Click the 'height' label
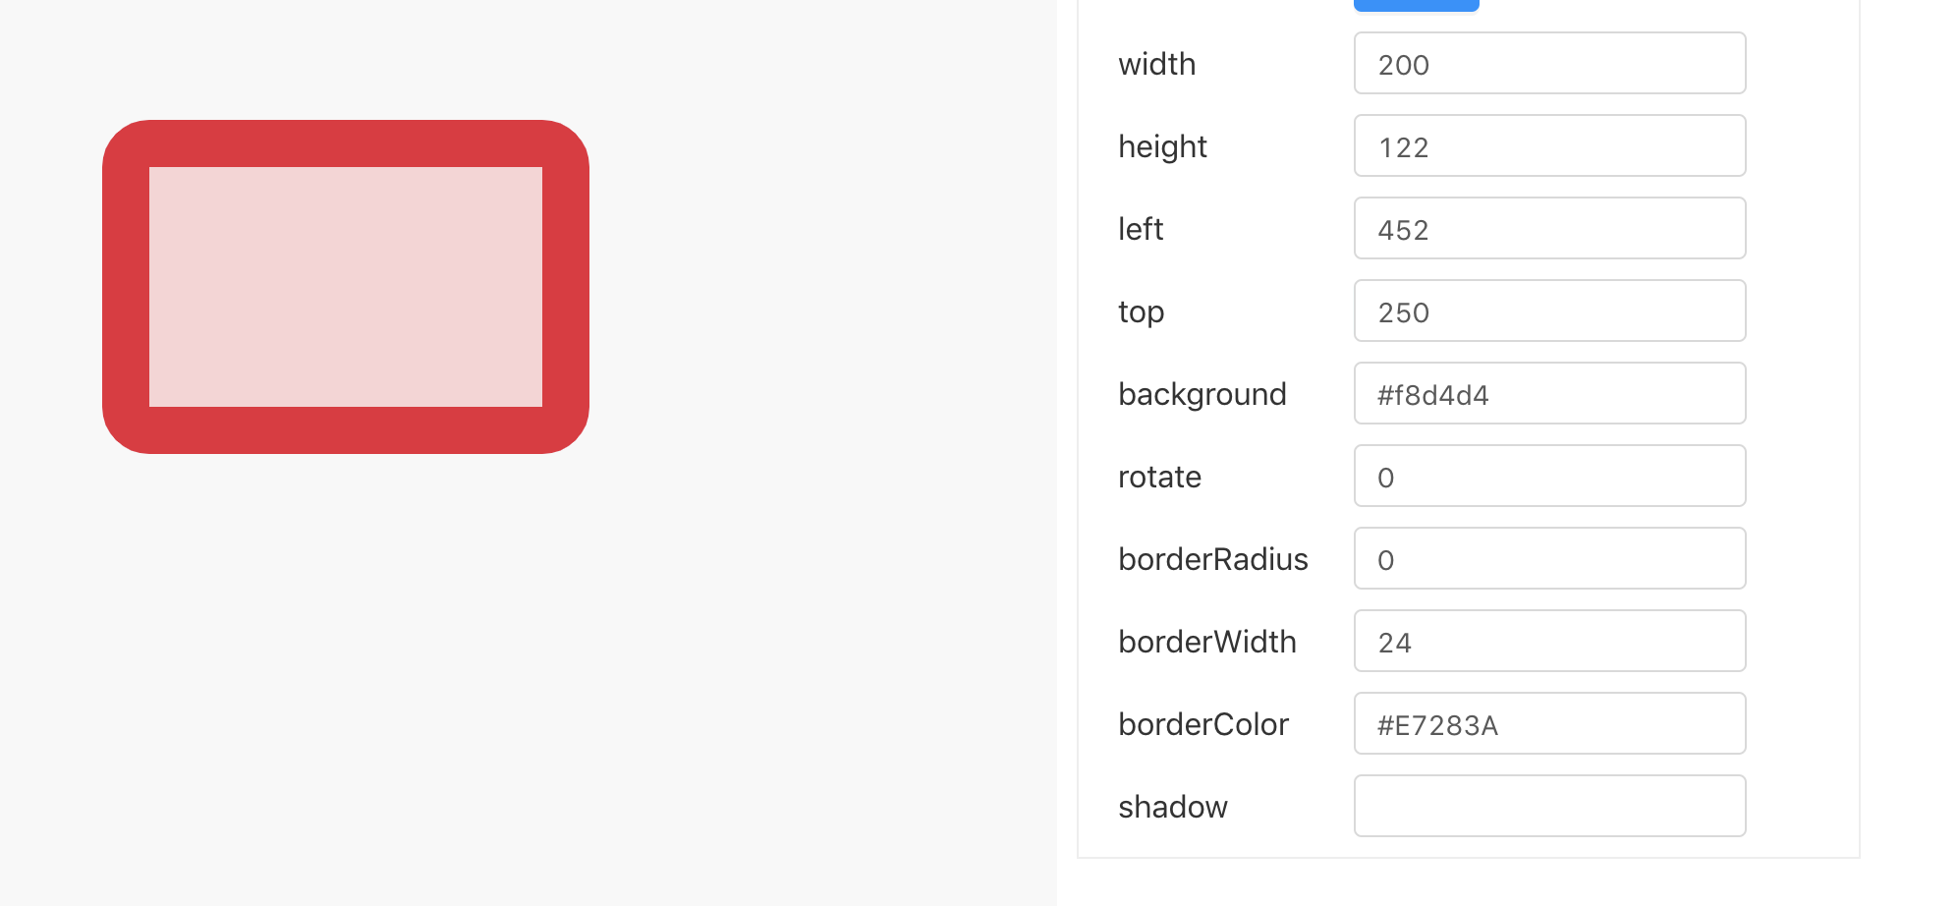This screenshot has height=906, width=1957. 1163,147
